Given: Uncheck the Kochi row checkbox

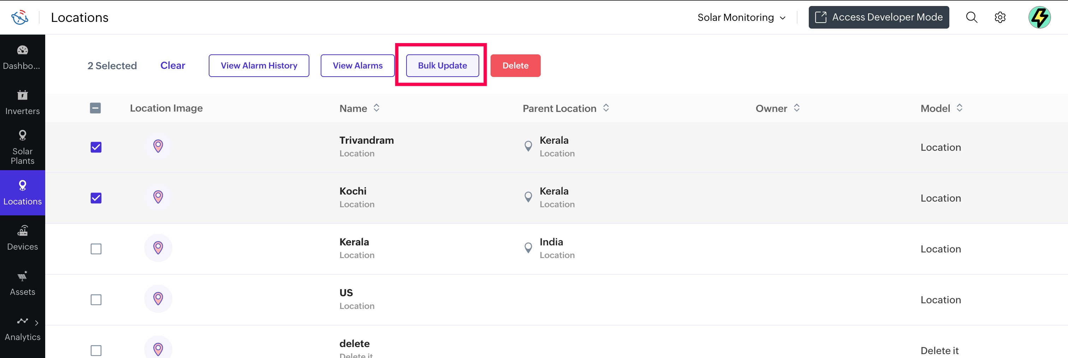Looking at the screenshot, I should coord(96,198).
